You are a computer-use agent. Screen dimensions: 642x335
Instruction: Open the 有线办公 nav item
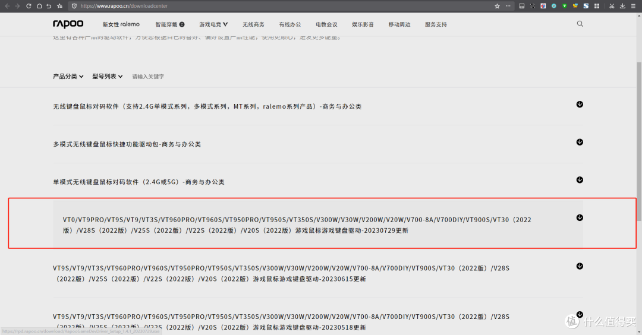coord(290,24)
